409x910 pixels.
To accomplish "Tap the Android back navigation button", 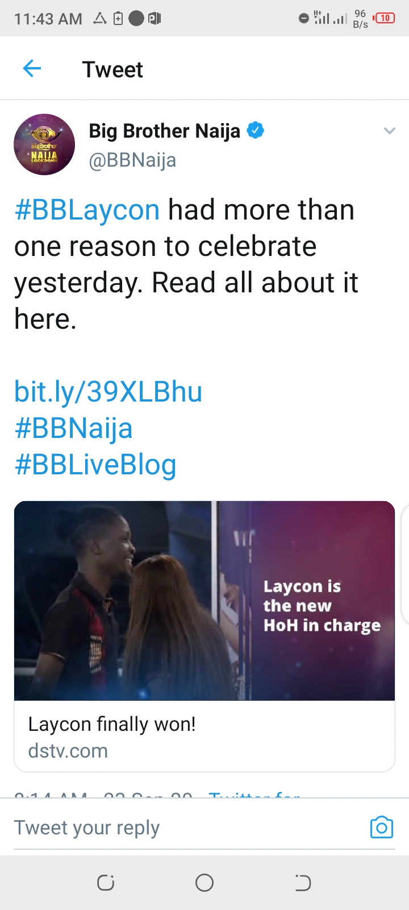I will [303, 883].
